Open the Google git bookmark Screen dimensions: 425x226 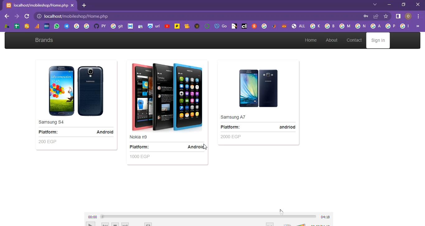[x=117, y=26]
